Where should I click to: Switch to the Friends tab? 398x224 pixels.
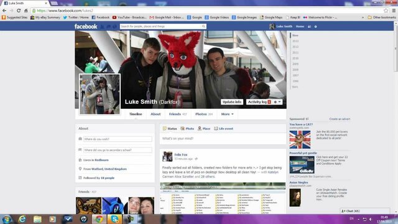point(178,114)
